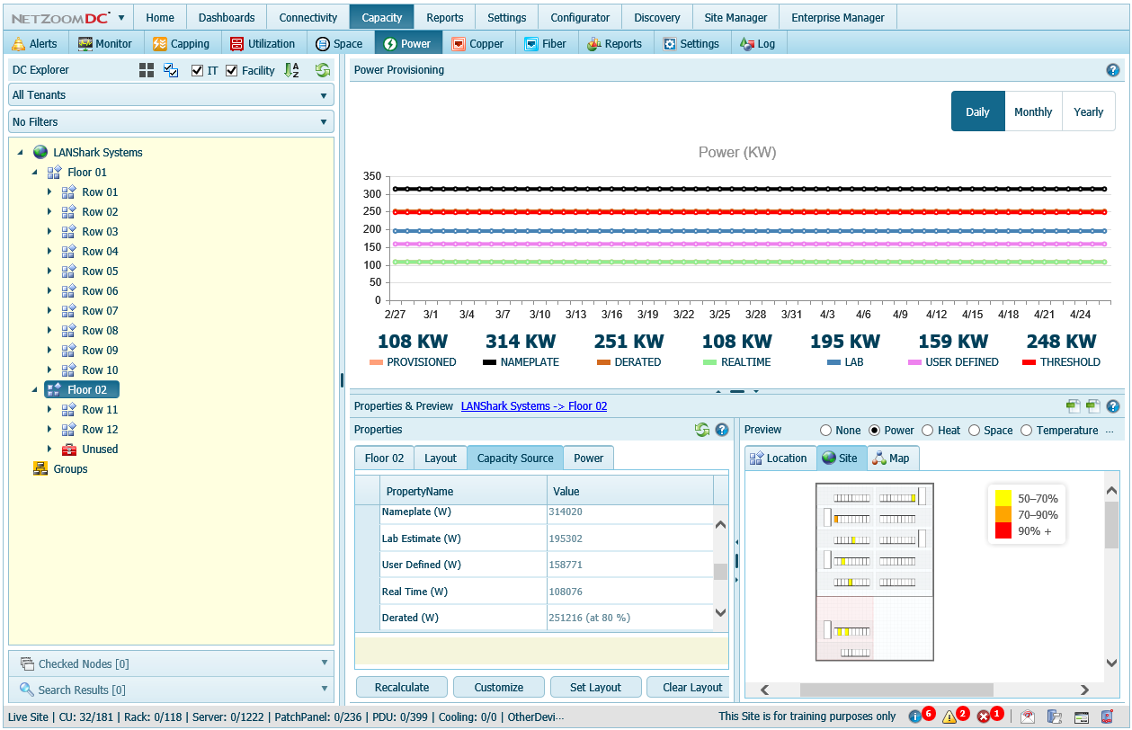This screenshot has height=730, width=1132.
Task: Click the Properties panel refresh icon
Action: pyautogui.click(x=702, y=430)
